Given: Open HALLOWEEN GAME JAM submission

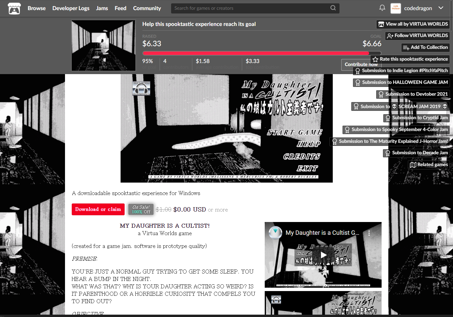Looking at the screenshot, I should click(401, 83).
